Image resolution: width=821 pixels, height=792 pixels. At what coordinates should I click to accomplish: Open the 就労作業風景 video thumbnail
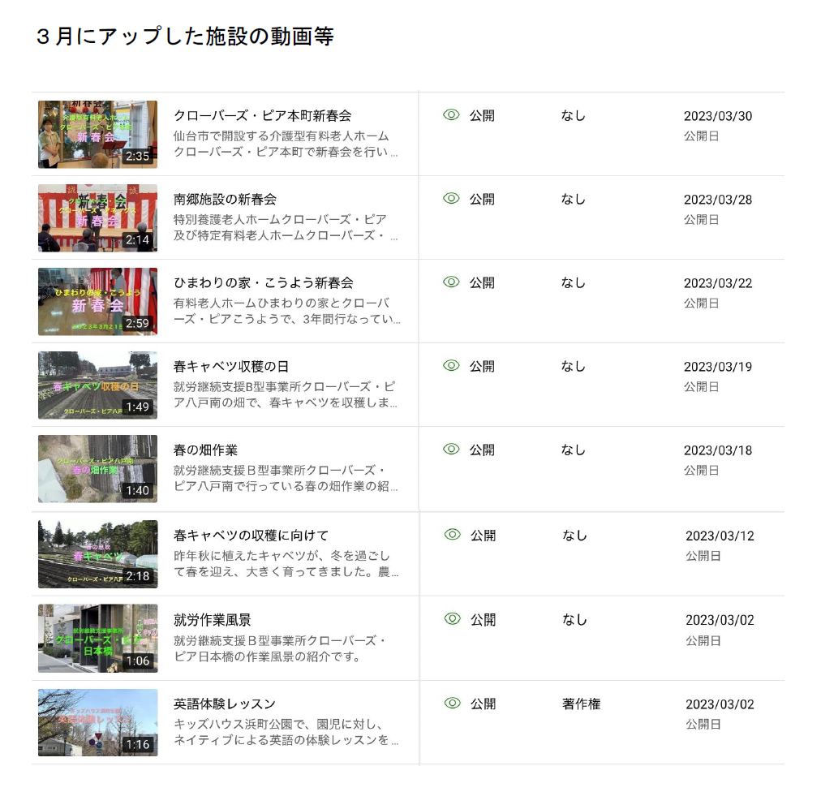click(x=97, y=639)
